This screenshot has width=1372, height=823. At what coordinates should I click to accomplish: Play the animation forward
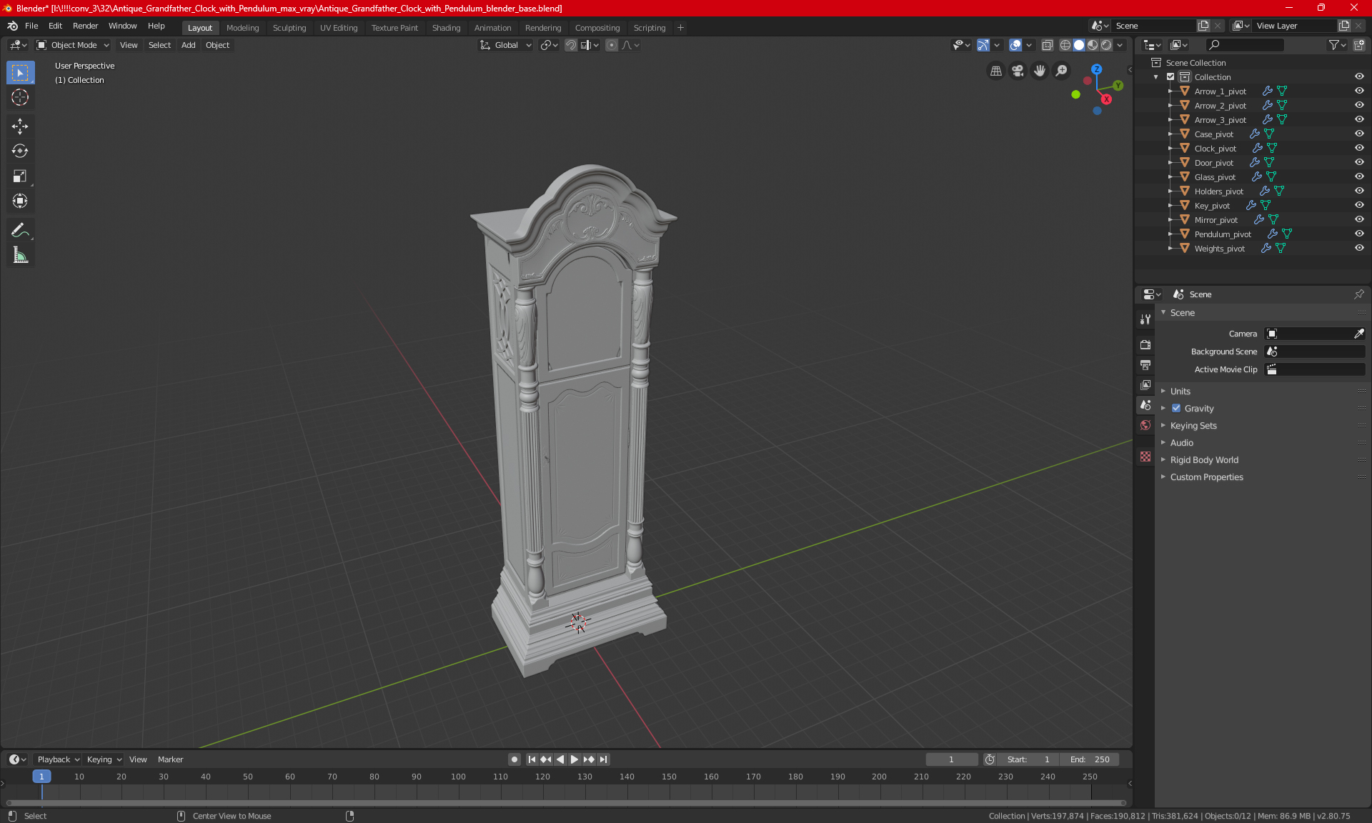(574, 759)
